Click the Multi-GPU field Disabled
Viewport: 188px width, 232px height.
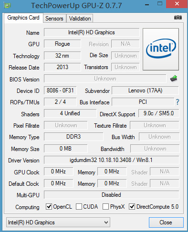coord(111,195)
